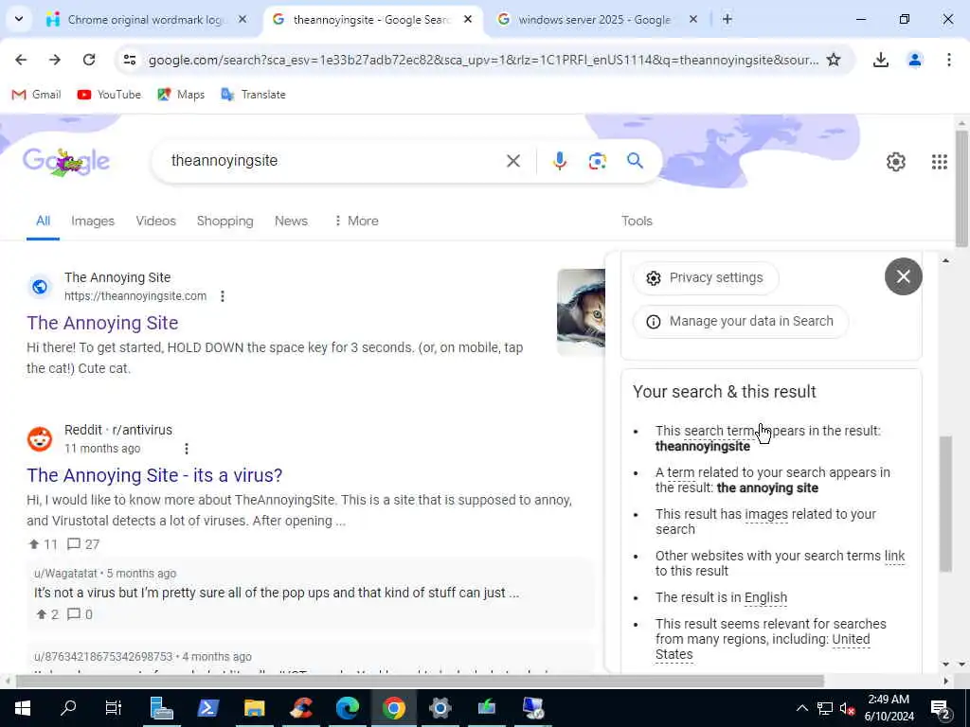Open Microsoft Edge from taskbar
The image size is (970, 727).
click(x=347, y=708)
